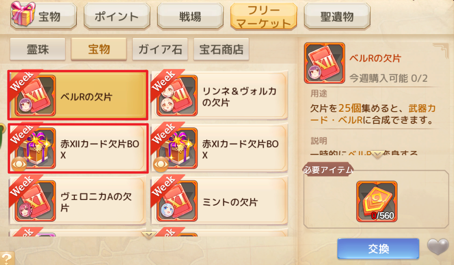Click the ベルR card icon in the detail panel

tap(325, 63)
